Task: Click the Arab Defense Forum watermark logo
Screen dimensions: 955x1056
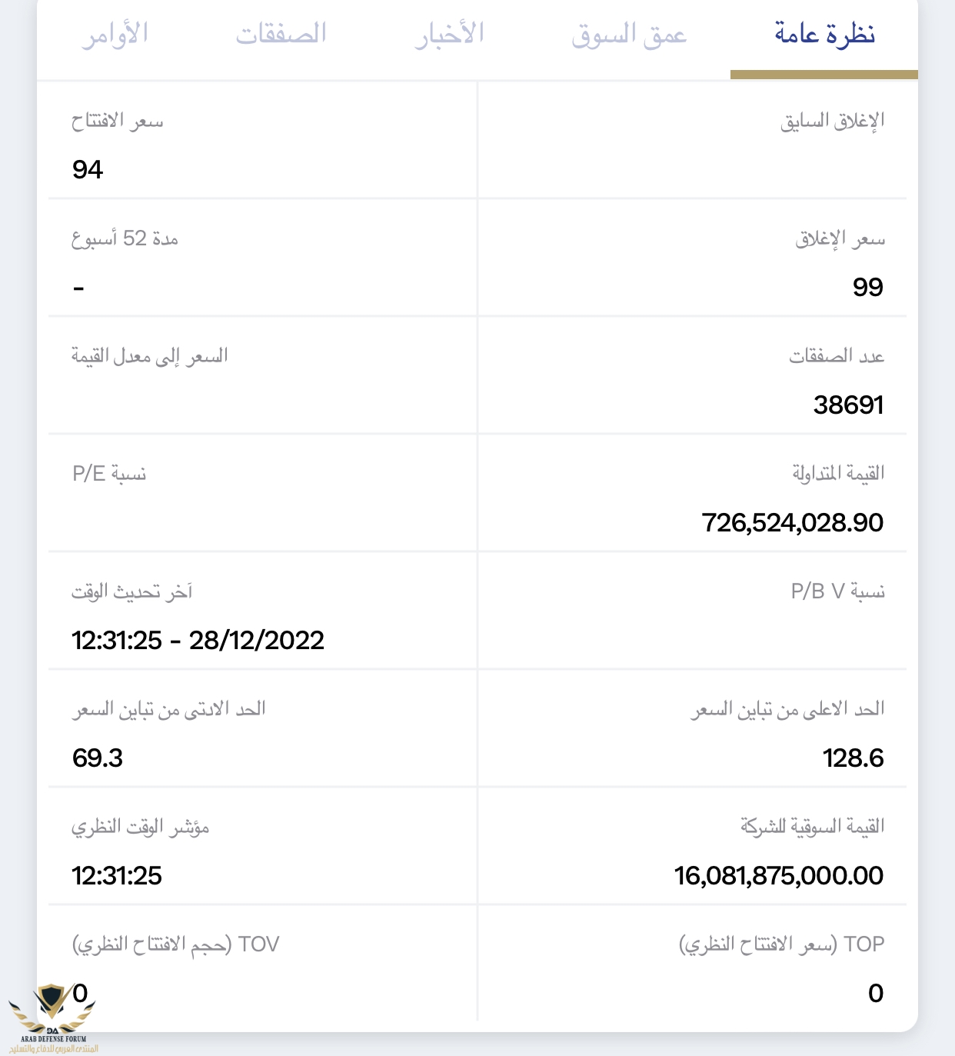Action: pos(52,1018)
